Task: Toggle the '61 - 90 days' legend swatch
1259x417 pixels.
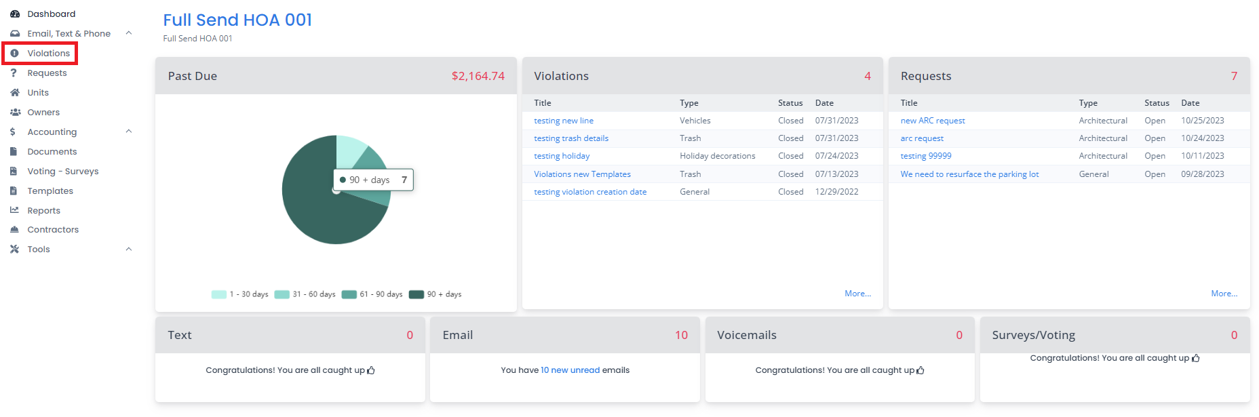Action: tap(349, 294)
